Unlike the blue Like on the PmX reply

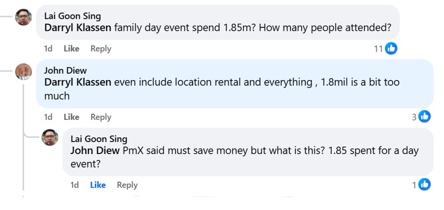[x=98, y=185]
